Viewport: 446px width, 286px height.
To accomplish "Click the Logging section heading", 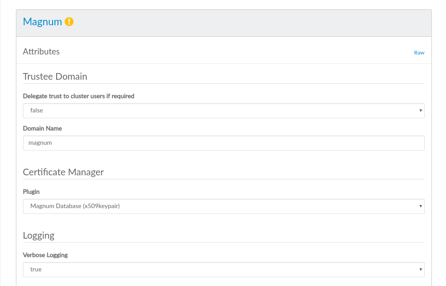I will [38, 236].
